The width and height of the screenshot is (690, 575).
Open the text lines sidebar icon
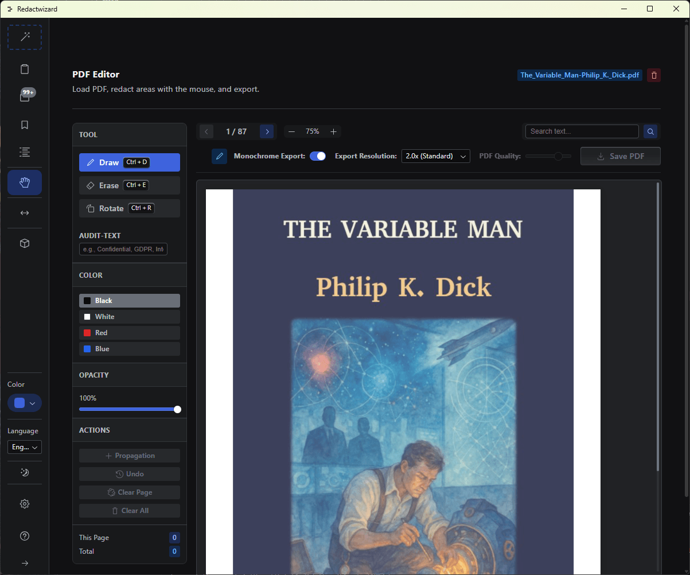coord(25,152)
